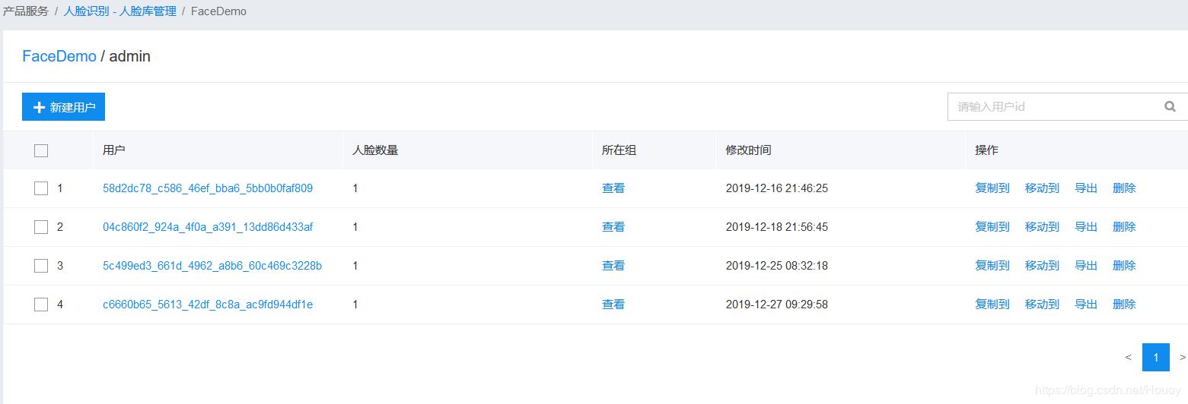The width and height of the screenshot is (1188, 404).
Task: Select page 1 in pagination
Action: (1155, 357)
